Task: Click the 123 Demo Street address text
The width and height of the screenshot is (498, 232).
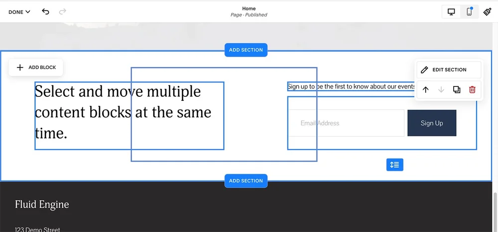Action: click(37, 229)
